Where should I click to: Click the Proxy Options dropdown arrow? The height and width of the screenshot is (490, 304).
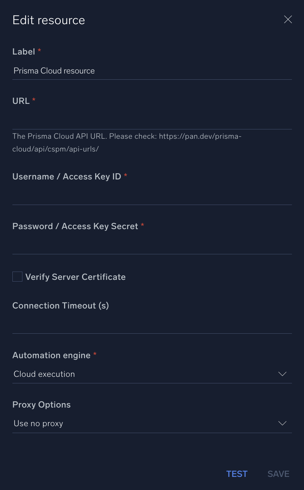pyautogui.click(x=282, y=423)
